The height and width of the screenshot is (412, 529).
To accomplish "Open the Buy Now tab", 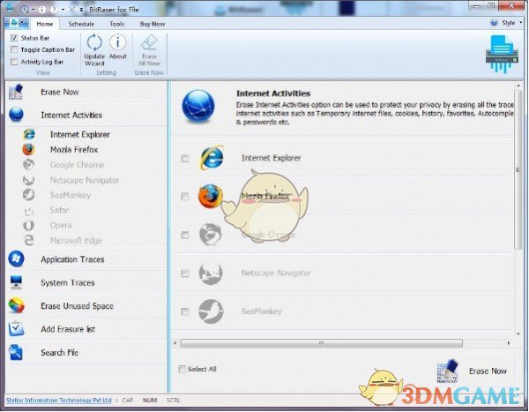I will (x=153, y=24).
